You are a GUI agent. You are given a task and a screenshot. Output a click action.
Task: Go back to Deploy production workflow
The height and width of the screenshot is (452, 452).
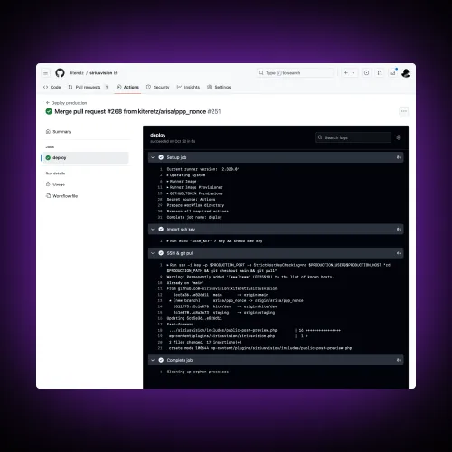(66, 103)
